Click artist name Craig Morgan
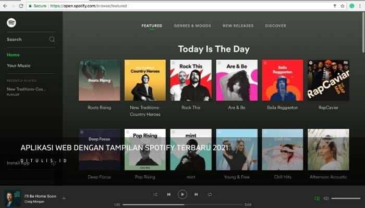 [34, 202]
